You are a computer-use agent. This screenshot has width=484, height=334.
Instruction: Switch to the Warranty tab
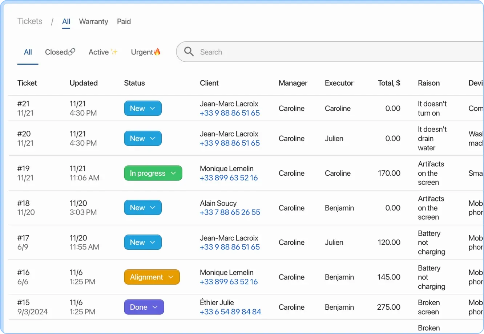[x=93, y=21]
